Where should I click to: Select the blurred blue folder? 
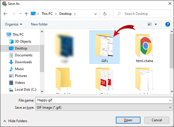65,47
